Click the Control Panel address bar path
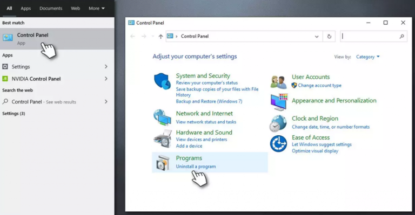The height and width of the screenshot is (215, 415). 195,37
